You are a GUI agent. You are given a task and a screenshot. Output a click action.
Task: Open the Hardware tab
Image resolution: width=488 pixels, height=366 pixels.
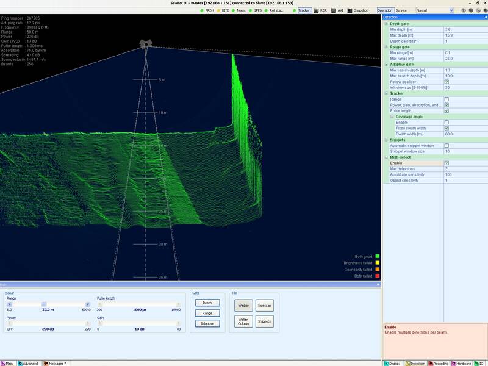pos(462,363)
